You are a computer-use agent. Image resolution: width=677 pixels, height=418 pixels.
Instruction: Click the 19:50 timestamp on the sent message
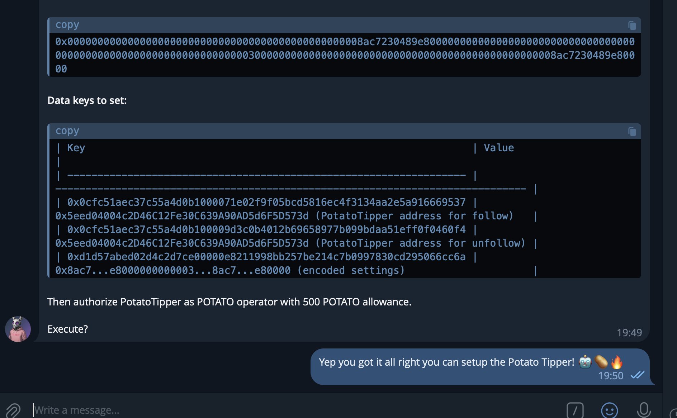[611, 376]
